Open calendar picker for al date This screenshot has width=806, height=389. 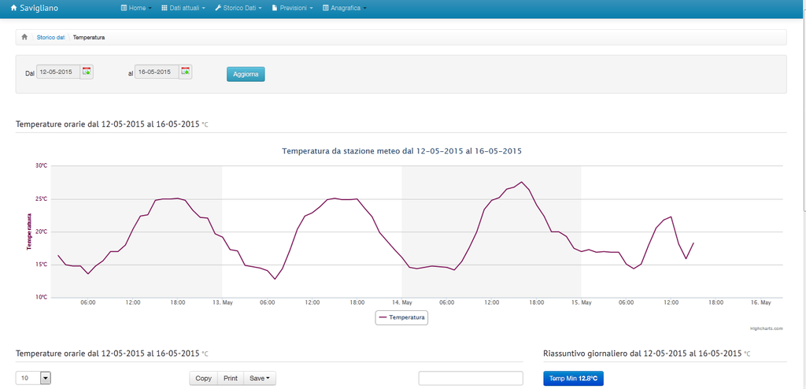click(186, 72)
